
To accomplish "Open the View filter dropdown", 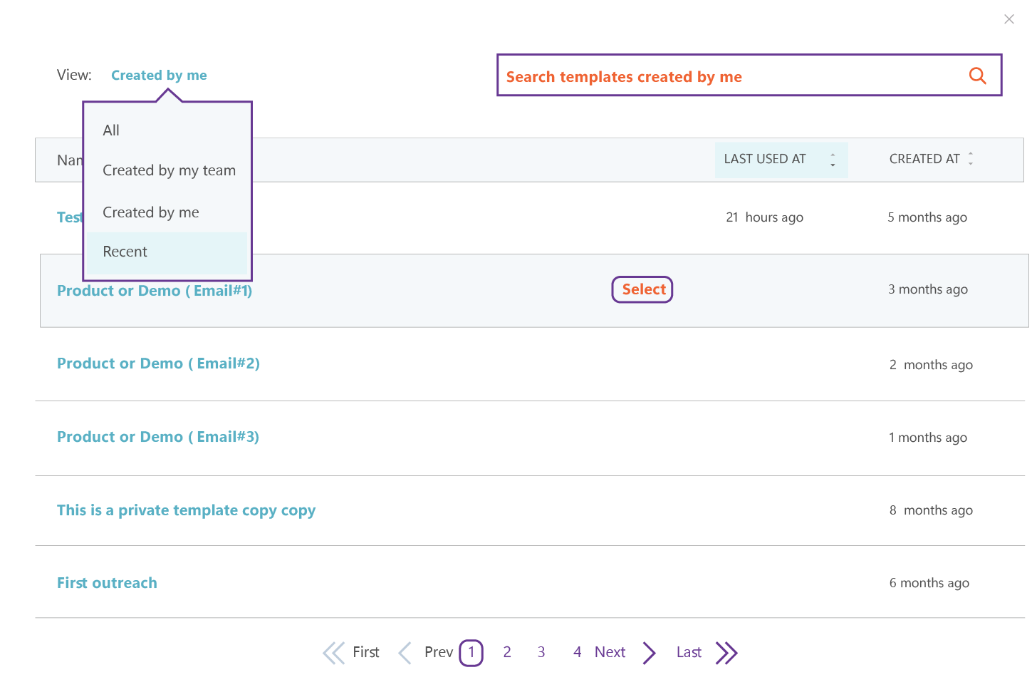I will tap(159, 76).
